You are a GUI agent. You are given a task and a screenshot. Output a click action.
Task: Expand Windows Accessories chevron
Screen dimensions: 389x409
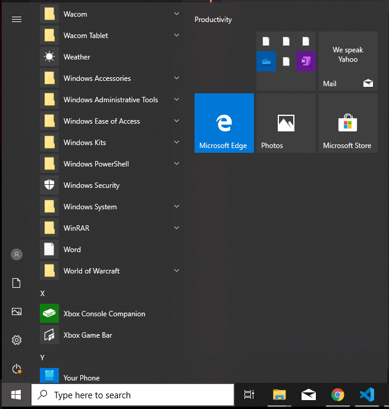tap(177, 78)
